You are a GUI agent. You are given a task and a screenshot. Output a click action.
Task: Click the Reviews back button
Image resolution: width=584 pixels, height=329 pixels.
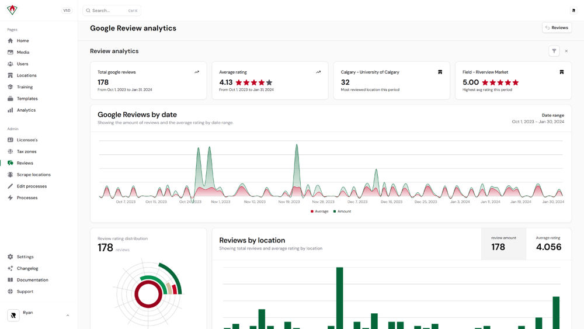click(556, 27)
